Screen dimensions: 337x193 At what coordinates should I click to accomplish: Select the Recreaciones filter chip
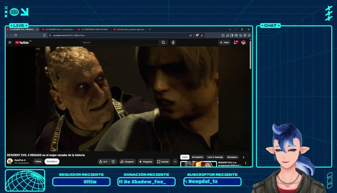pos(233,157)
